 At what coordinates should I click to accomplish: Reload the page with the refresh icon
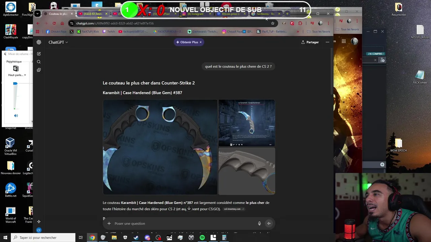click(x=54, y=23)
